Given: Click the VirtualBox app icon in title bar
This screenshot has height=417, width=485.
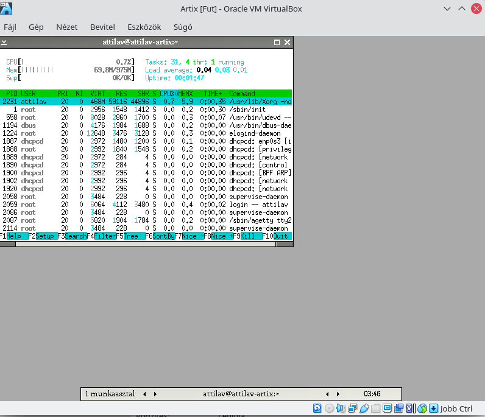Looking at the screenshot, I should click(x=6, y=9).
